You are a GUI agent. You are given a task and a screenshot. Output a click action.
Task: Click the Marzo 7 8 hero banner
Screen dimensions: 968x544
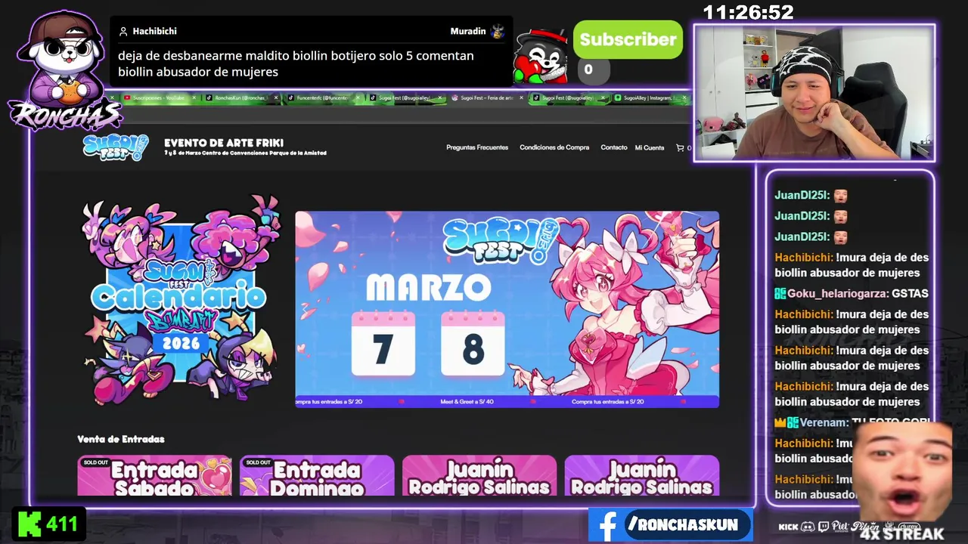pyautogui.click(x=507, y=309)
